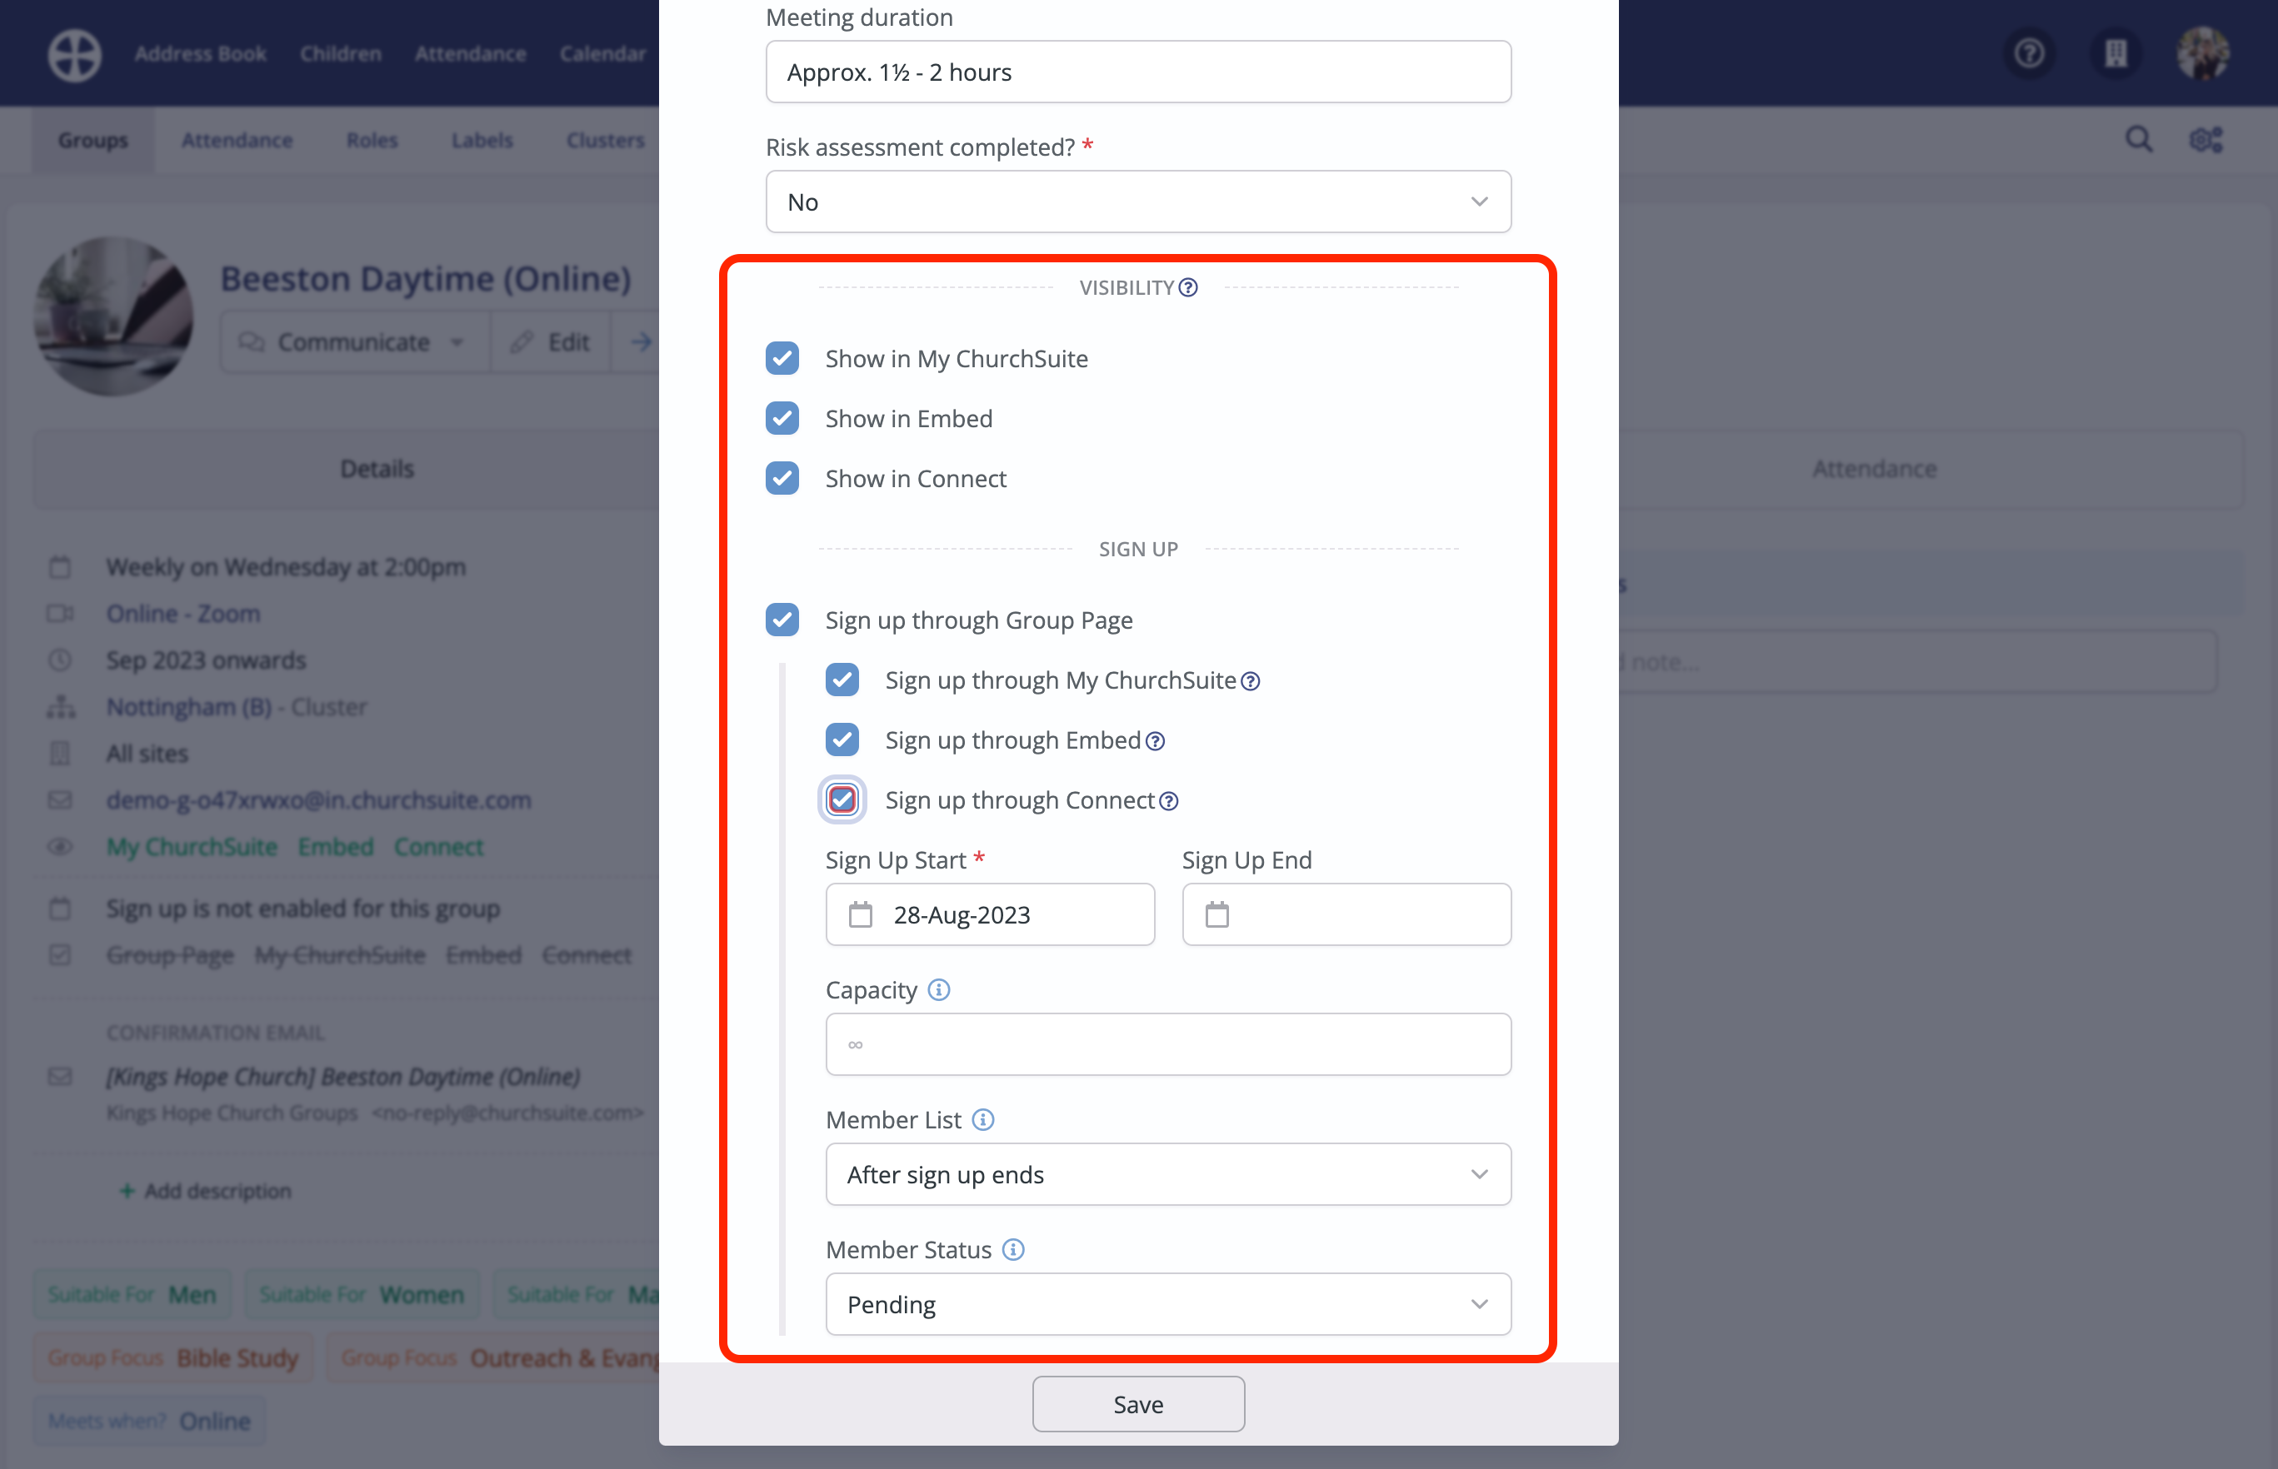This screenshot has height=1469, width=2278.
Task: Click the Visibility help question icon
Action: click(1188, 287)
